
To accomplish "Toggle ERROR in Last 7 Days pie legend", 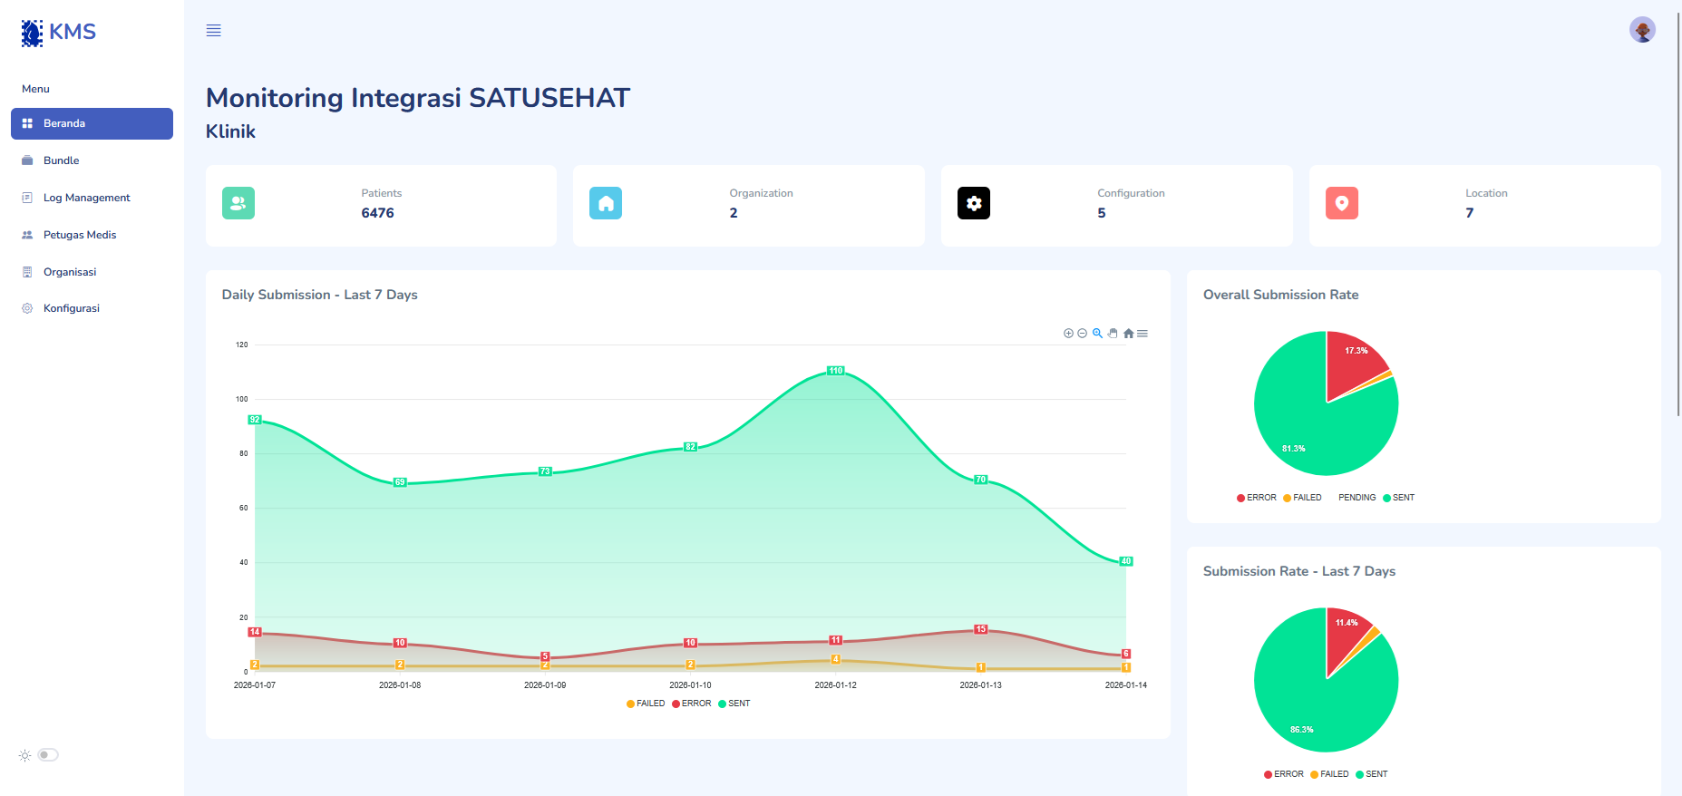I will tap(1284, 774).
